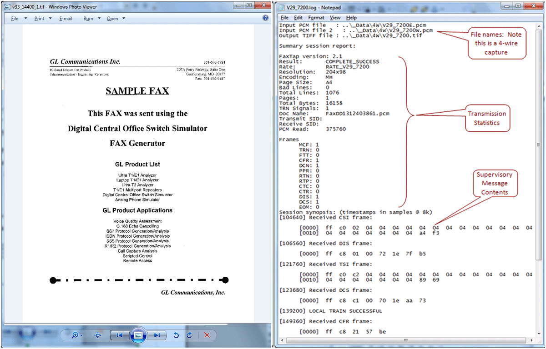Open the Photo Viewer help icon

(266, 18)
